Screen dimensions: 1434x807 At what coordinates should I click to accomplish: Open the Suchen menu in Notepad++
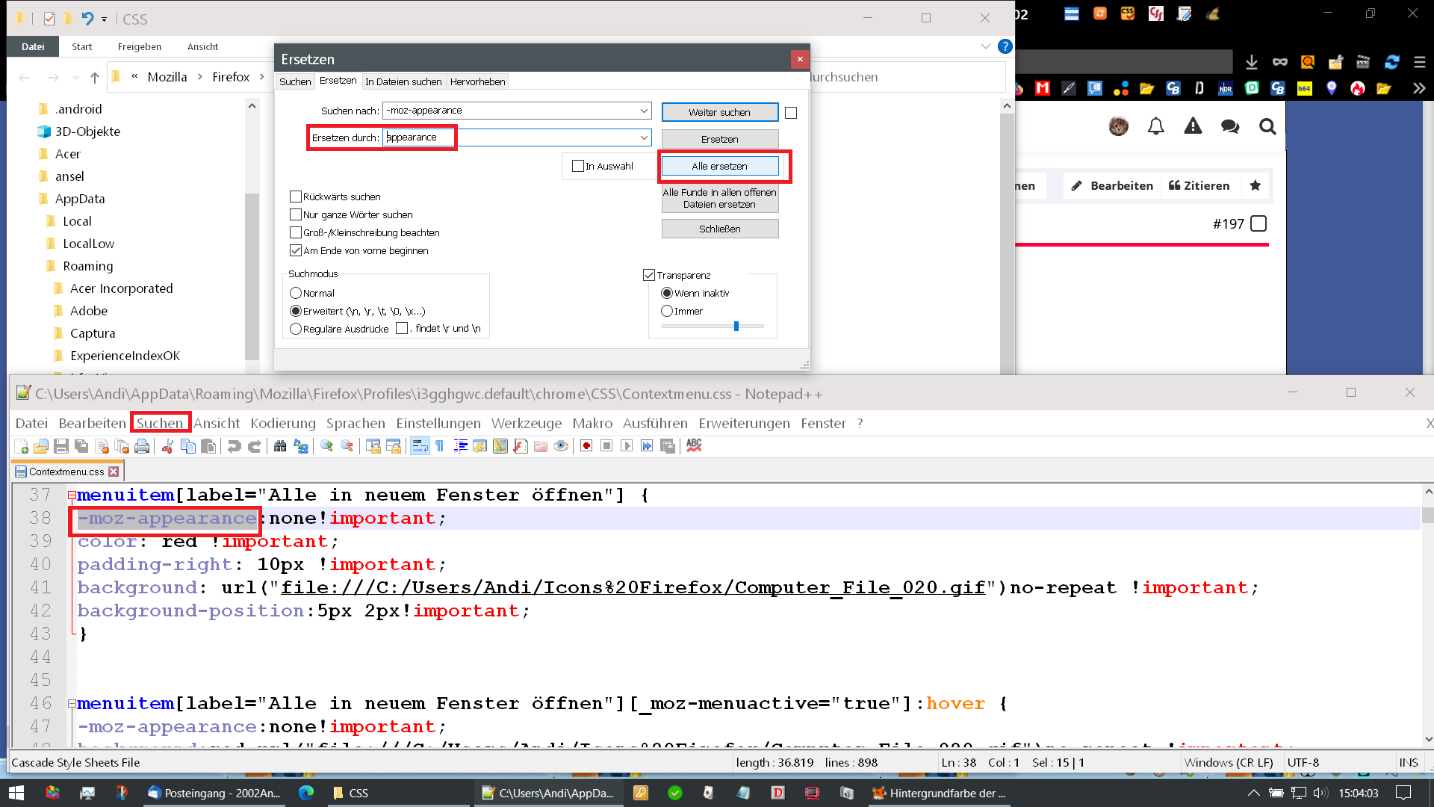pos(159,423)
